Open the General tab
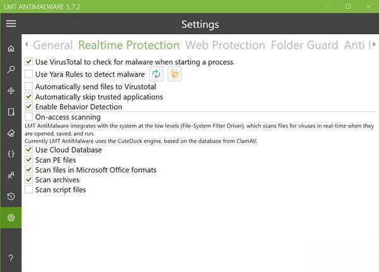379x272 pixels. click(x=52, y=45)
